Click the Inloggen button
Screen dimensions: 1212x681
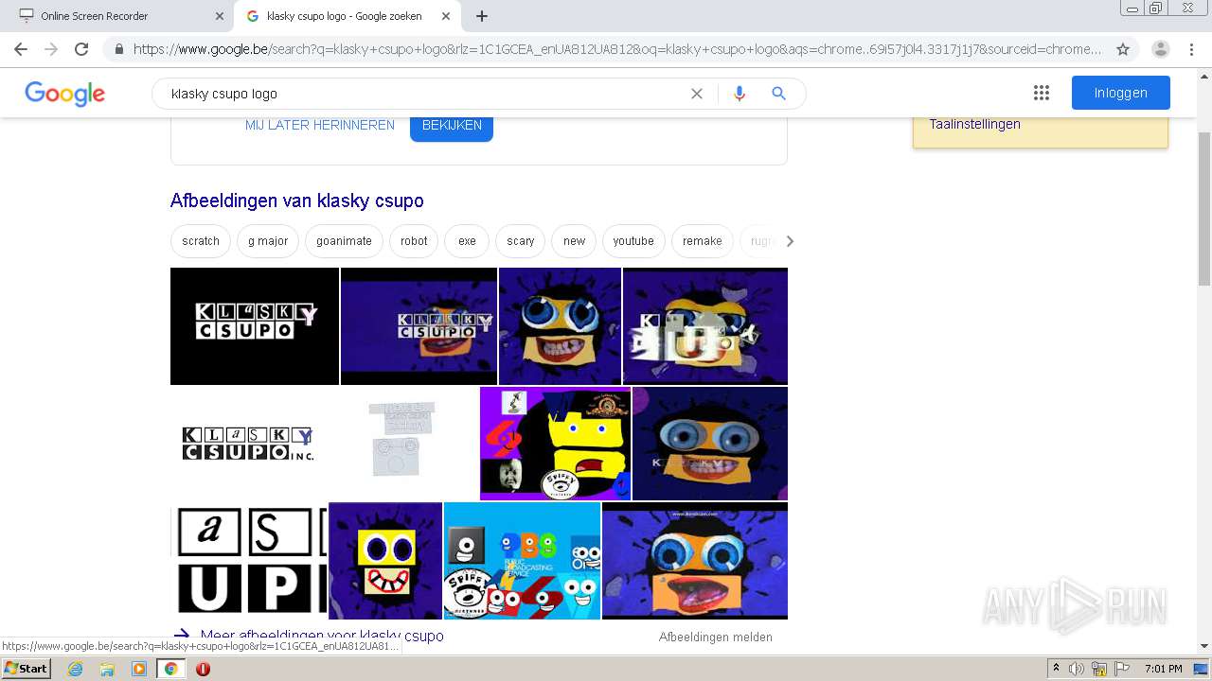pyautogui.click(x=1121, y=93)
